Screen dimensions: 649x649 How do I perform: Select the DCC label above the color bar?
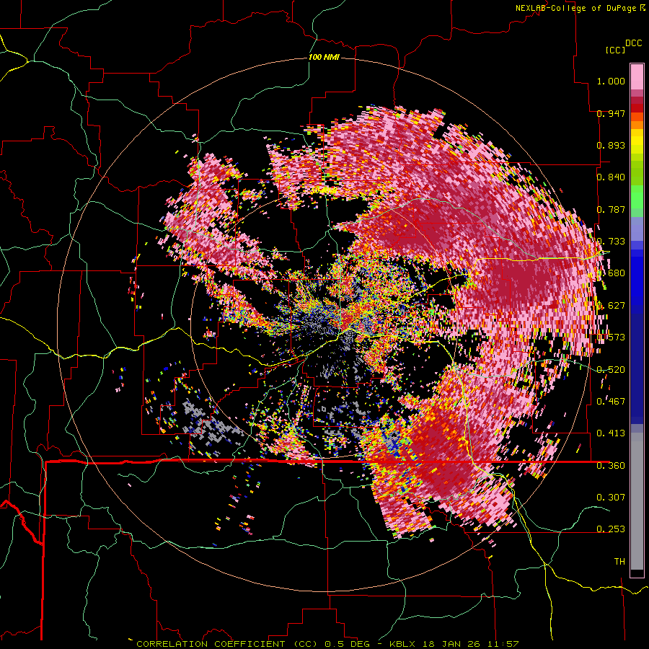633,43
